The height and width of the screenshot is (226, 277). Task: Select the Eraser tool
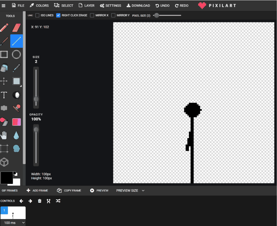[16, 28]
